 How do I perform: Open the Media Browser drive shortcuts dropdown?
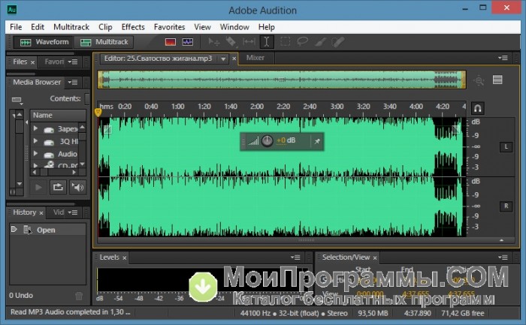pos(17,100)
